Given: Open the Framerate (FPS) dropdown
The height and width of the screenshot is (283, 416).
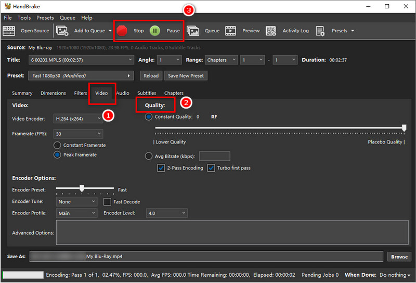Looking at the screenshot, I should click(79, 134).
